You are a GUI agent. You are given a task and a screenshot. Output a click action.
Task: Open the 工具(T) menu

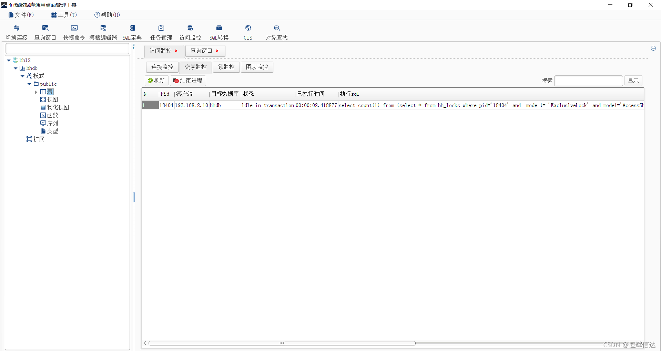tap(64, 15)
